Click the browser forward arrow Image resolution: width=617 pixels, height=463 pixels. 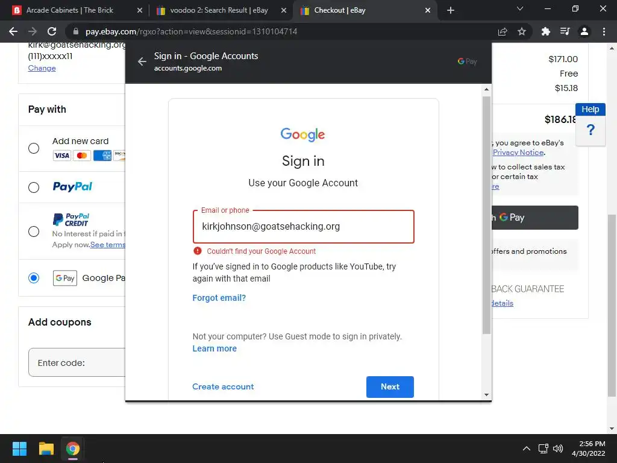coord(33,31)
